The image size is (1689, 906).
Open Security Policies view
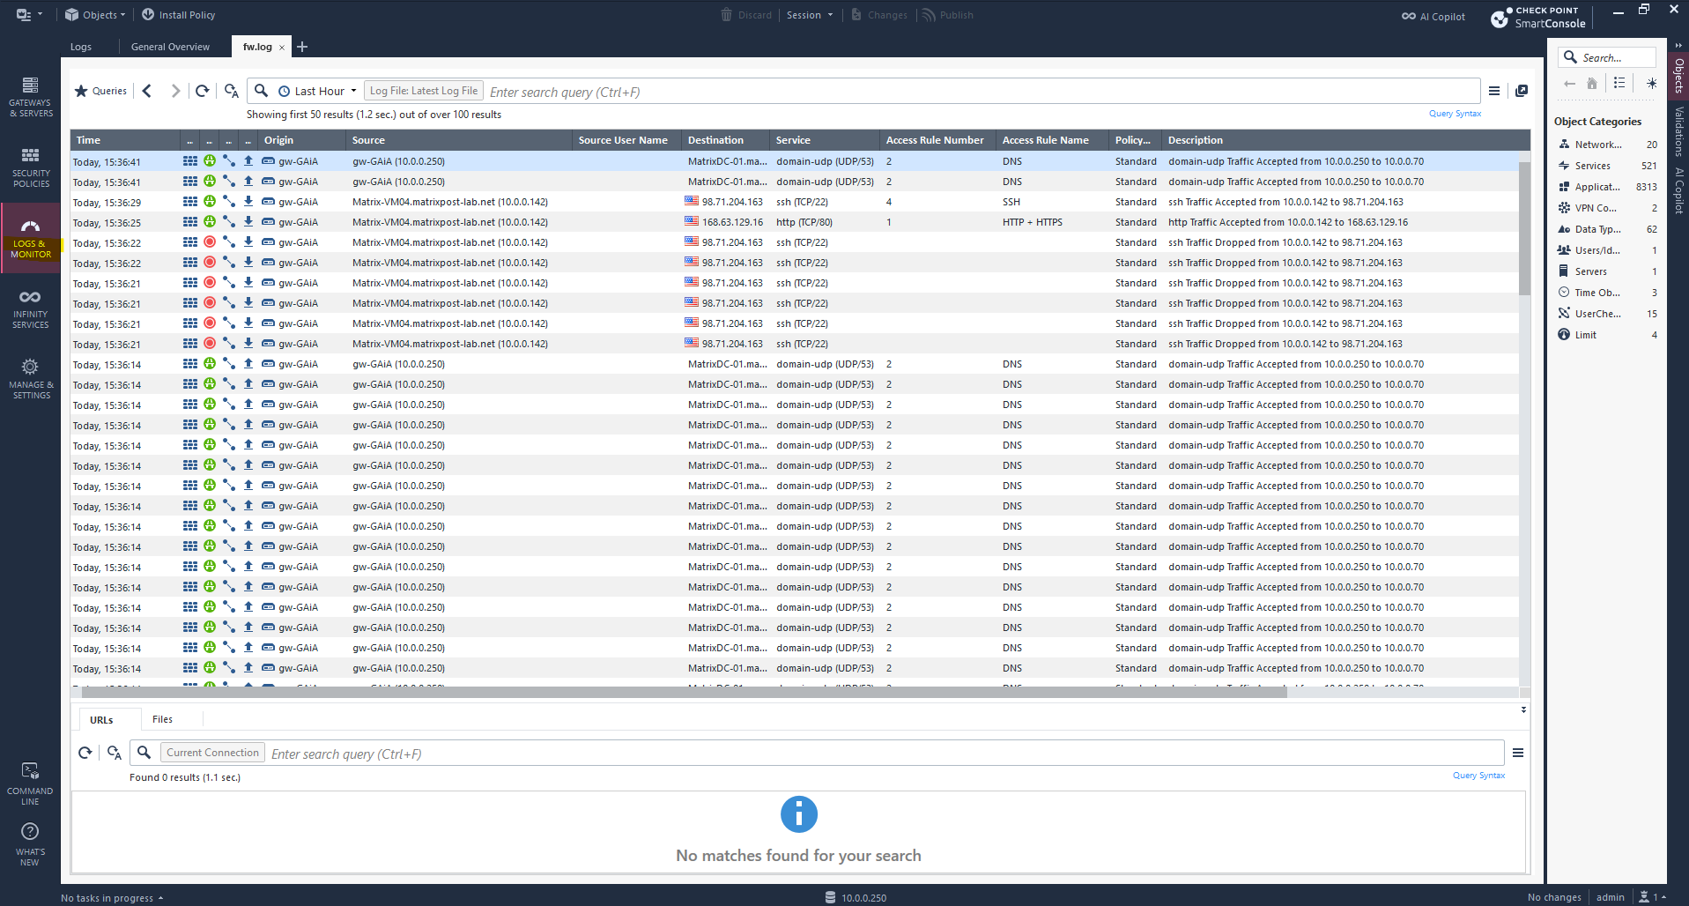click(x=31, y=167)
